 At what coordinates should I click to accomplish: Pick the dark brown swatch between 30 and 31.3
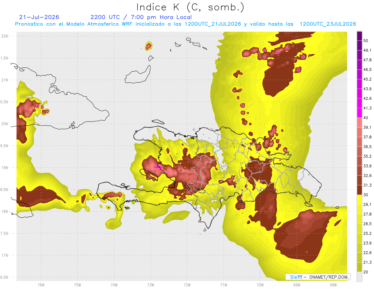[x=359, y=190]
